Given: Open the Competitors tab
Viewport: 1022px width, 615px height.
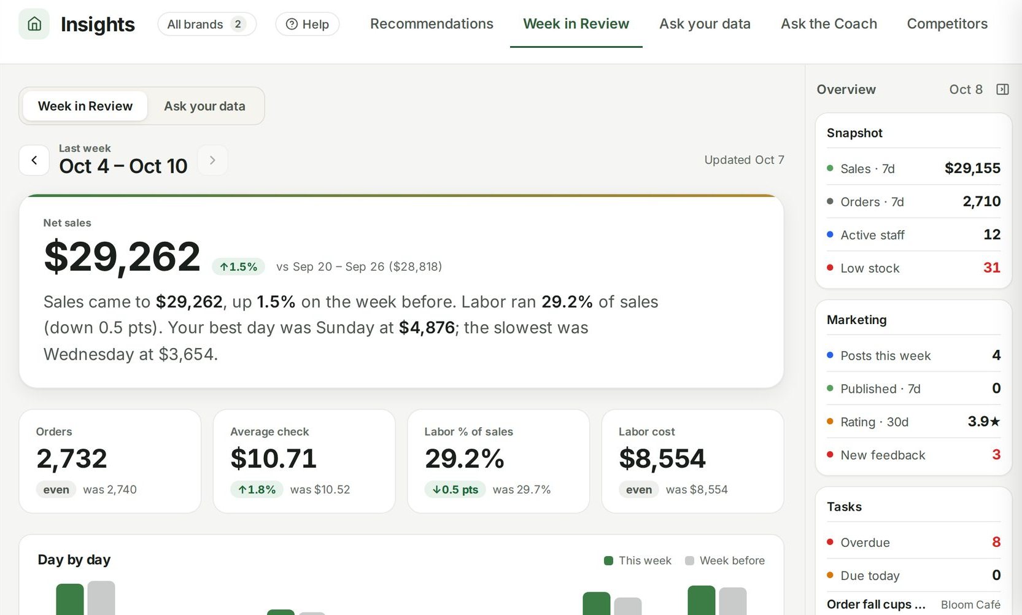Looking at the screenshot, I should coord(947,24).
